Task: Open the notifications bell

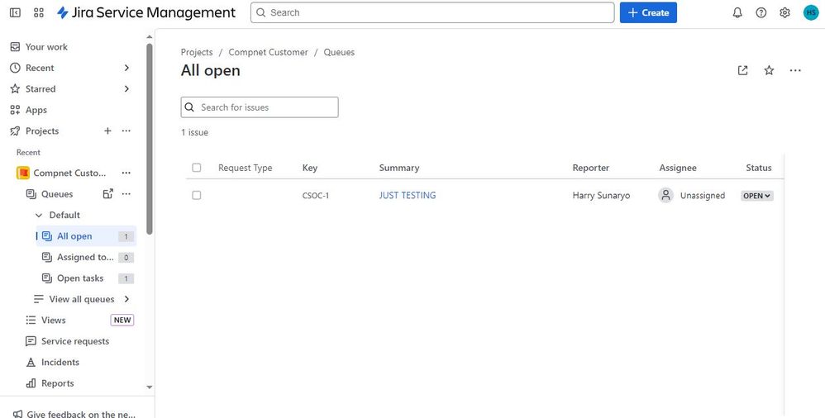Action: [x=737, y=12]
